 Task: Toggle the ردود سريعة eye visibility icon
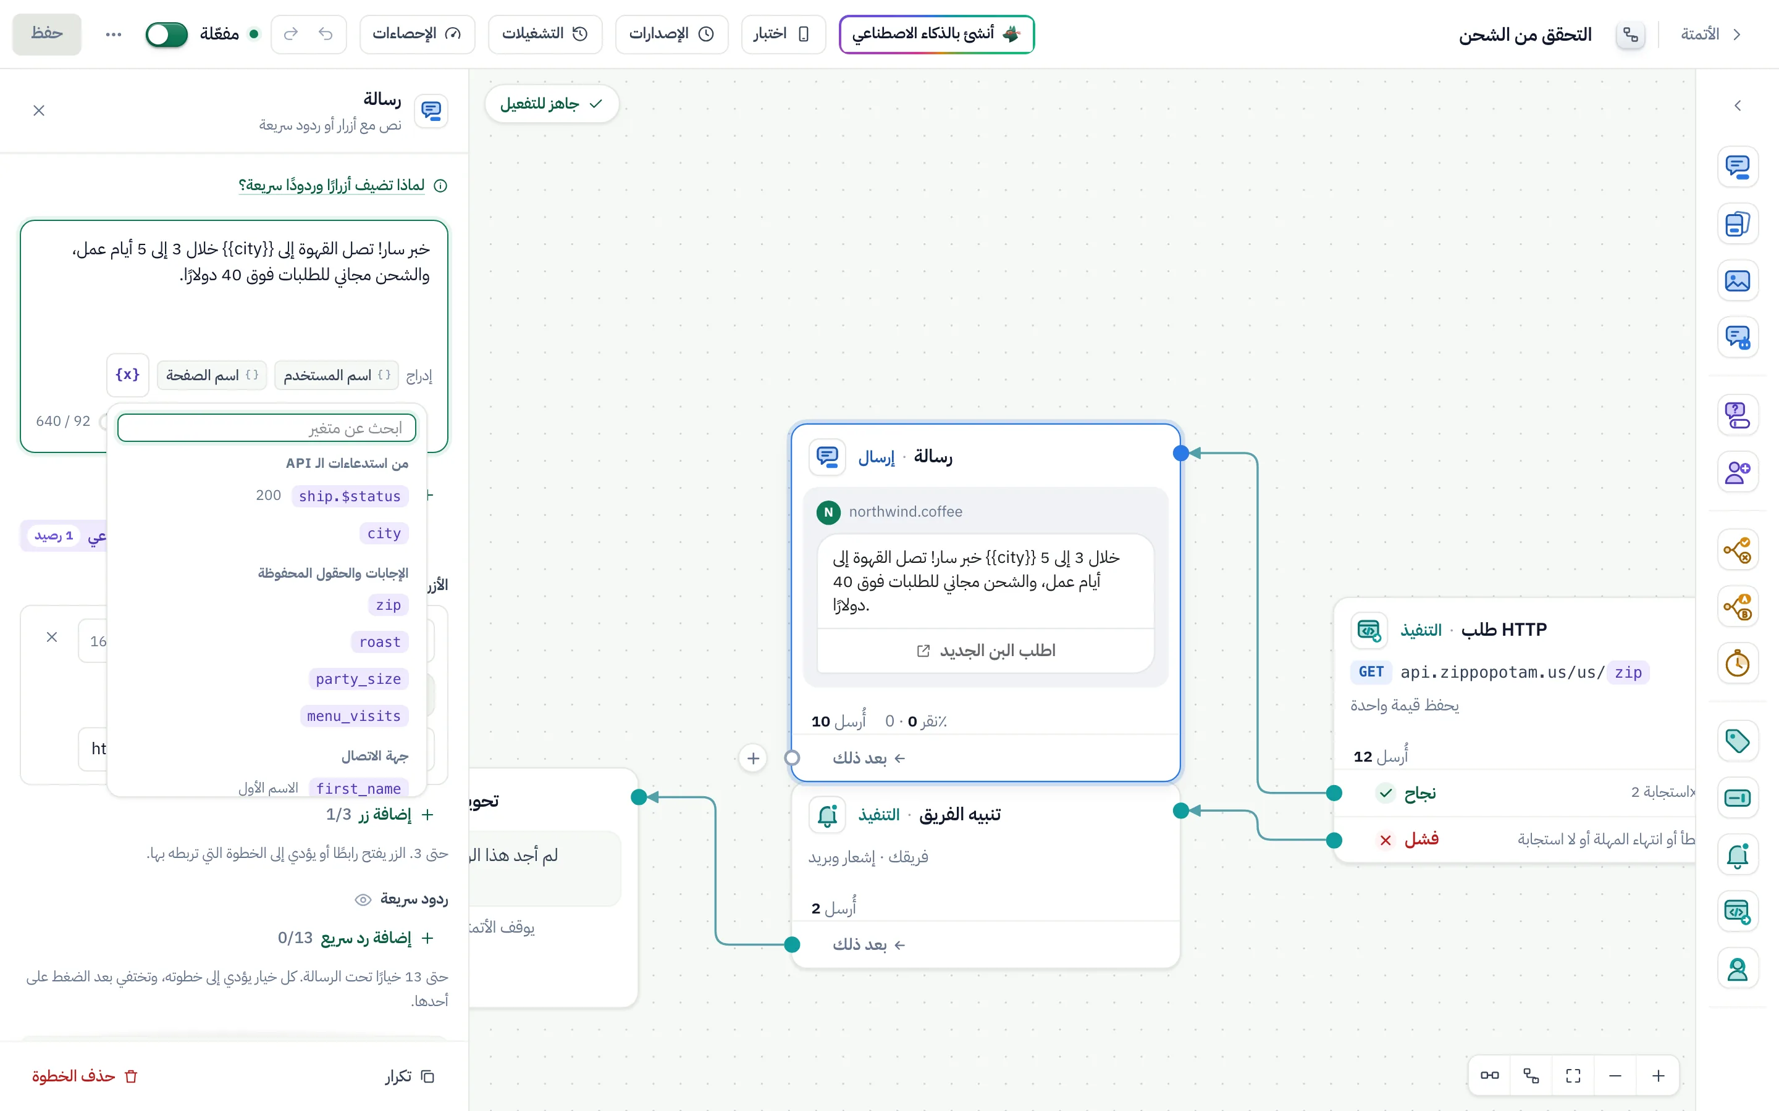363,899
